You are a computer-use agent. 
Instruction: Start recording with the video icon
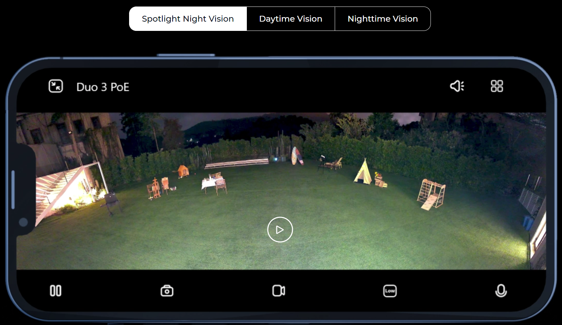tap(278, 291)
